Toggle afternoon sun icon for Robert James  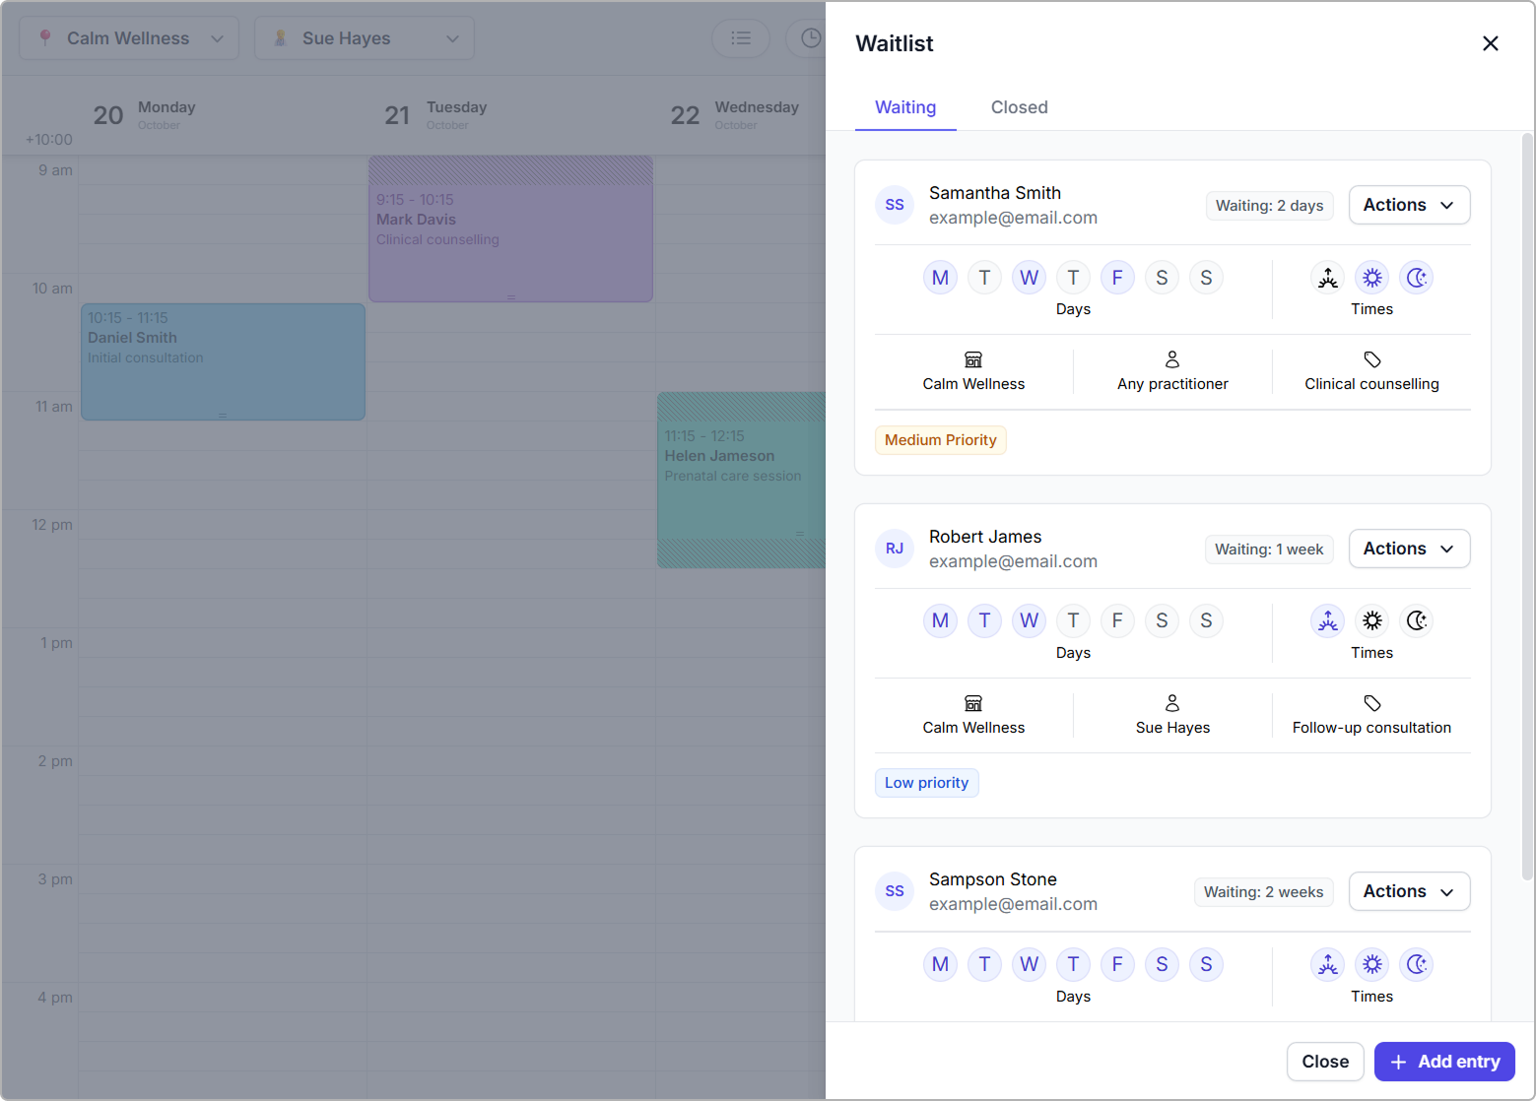pyautogui.click(x=1371, y=620)
